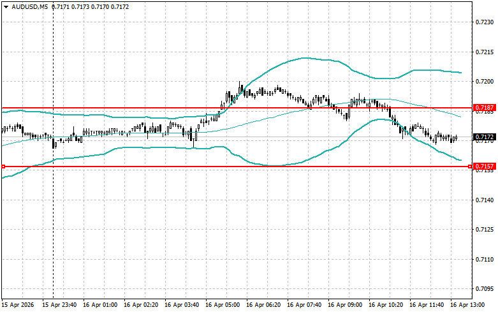Click the 0.7140 price scale label
Viewport: 498px width, 312px height.
(485, 200)
